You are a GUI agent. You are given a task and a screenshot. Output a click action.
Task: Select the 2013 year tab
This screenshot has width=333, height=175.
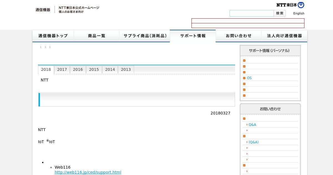coord(126,70)
